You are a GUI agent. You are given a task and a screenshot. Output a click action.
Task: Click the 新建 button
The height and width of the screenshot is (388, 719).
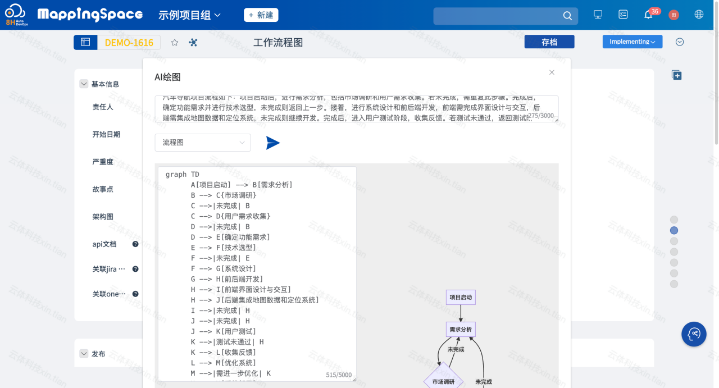click(261, 15)
